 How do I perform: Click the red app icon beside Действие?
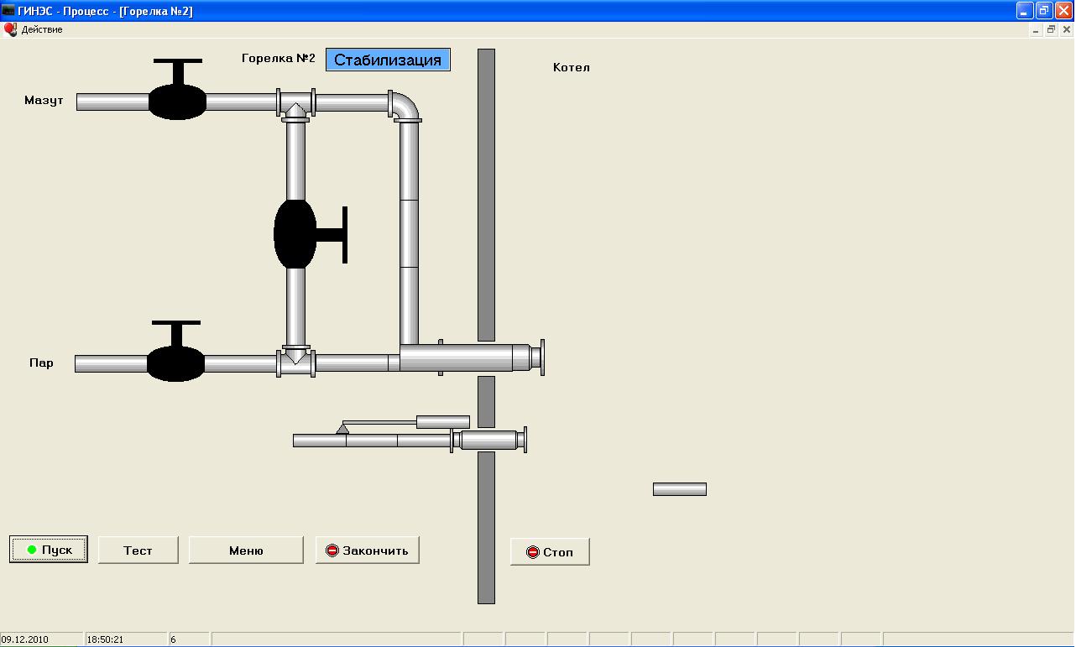(10, 29)
